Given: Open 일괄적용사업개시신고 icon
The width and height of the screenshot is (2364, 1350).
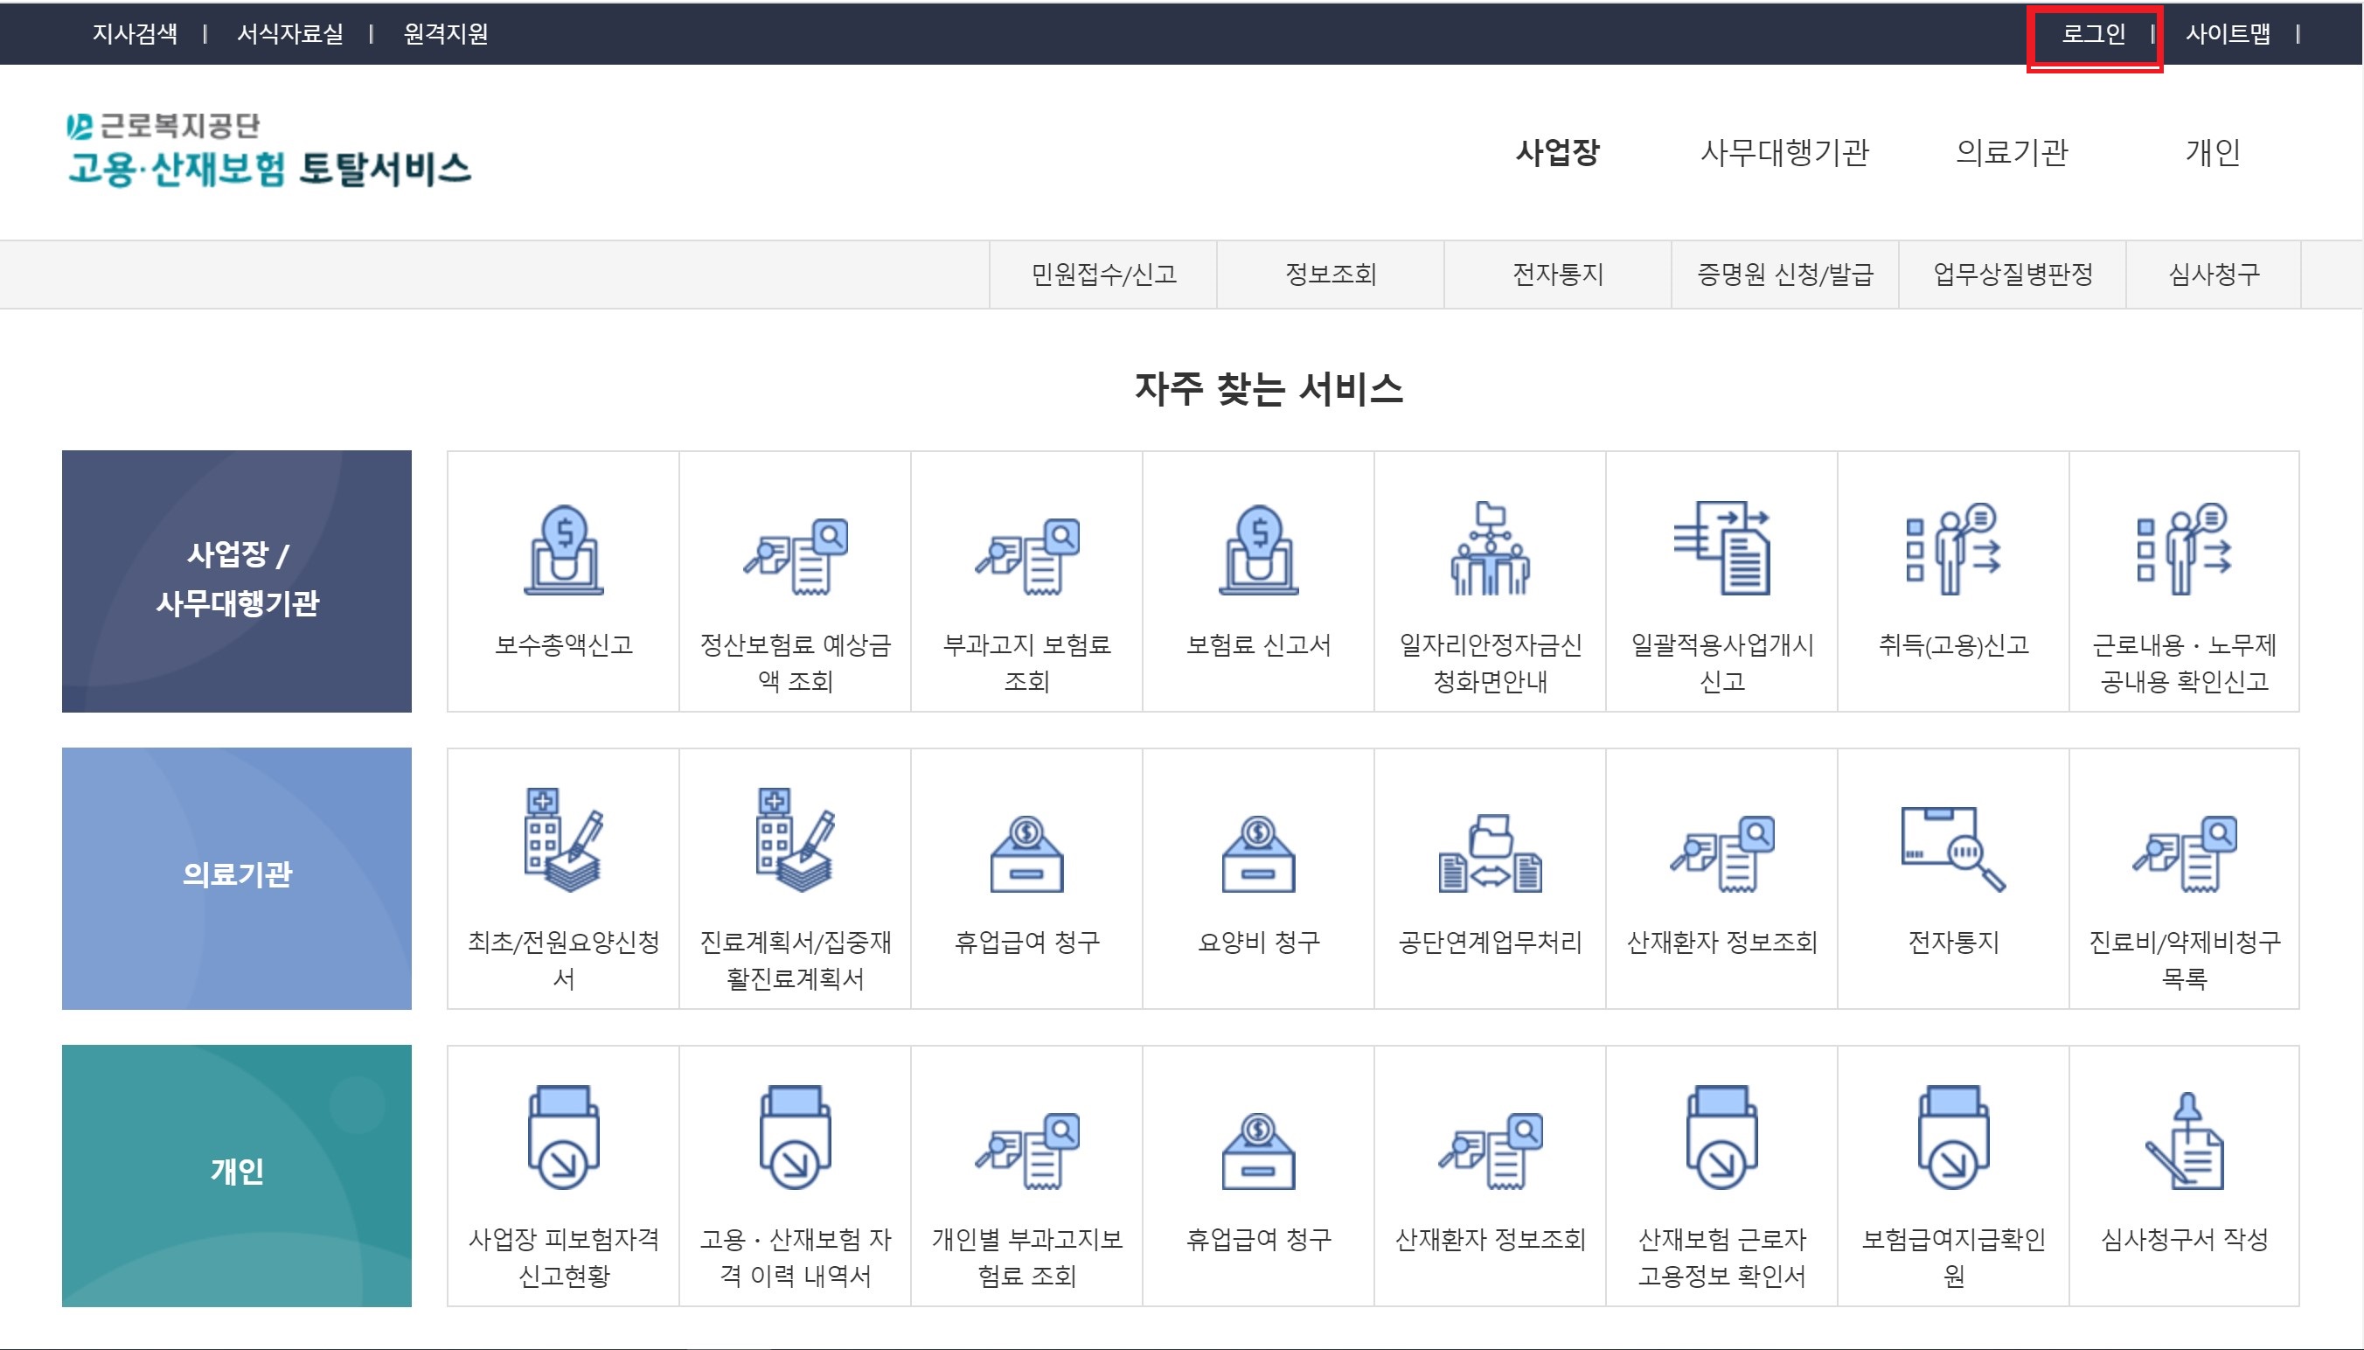Looking at the screenshot, I should coord(1721,550).
